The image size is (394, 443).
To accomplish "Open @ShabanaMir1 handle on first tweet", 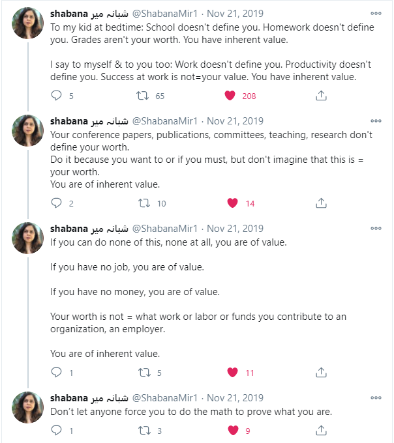I will [x=165, y=13].
